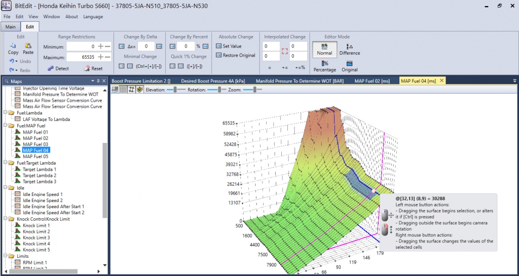Close the Maps panel
Image resolution: width=519 pixels, height=276 pixels.
point(104,81)
